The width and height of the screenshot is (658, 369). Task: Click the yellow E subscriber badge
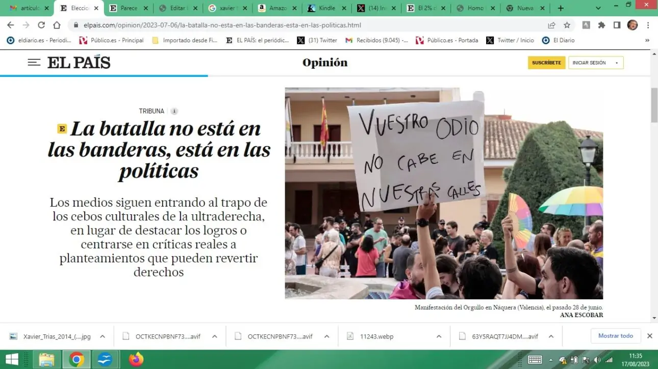[x=62, y=129]
